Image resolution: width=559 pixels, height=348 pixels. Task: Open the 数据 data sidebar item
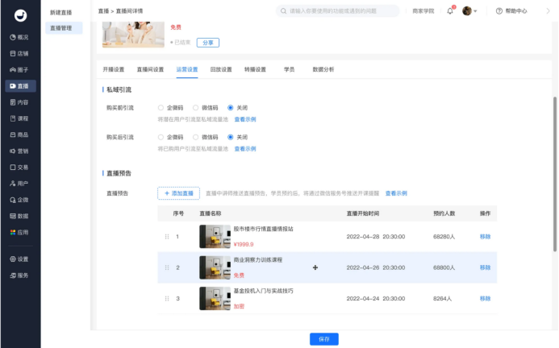tap(20, 216)
